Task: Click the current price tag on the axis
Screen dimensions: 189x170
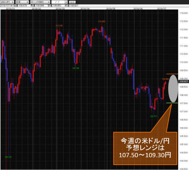Action: pyautogui.click(x=184, y=81)
